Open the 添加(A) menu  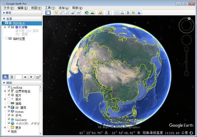click(x=64, y=8)
